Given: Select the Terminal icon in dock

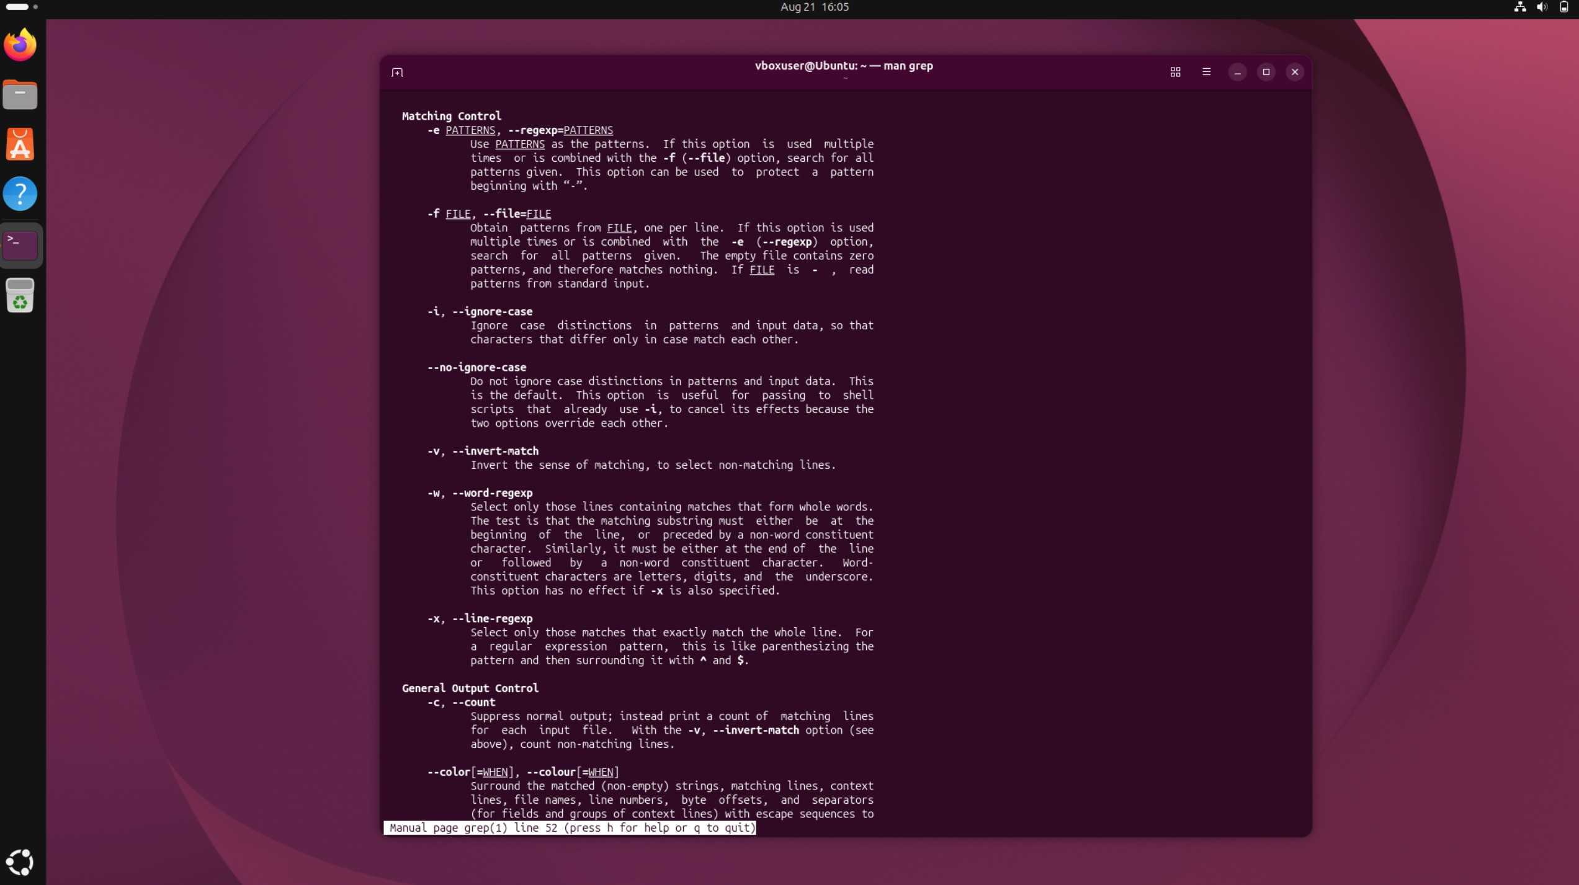Looking at the screenshot, I should [x=20, y=245].
